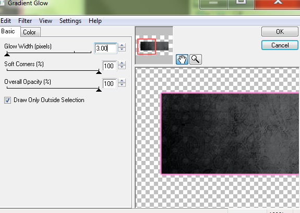
Task: Select the magnifier zoom tool
Action: coord(195,59)
